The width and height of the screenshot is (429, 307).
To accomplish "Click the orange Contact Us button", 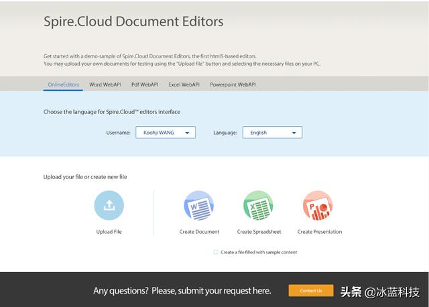I will pyautogui.click(x=311, y=291).
